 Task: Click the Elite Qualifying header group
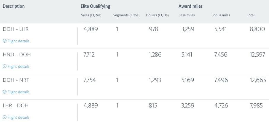(x=95, y=7)
